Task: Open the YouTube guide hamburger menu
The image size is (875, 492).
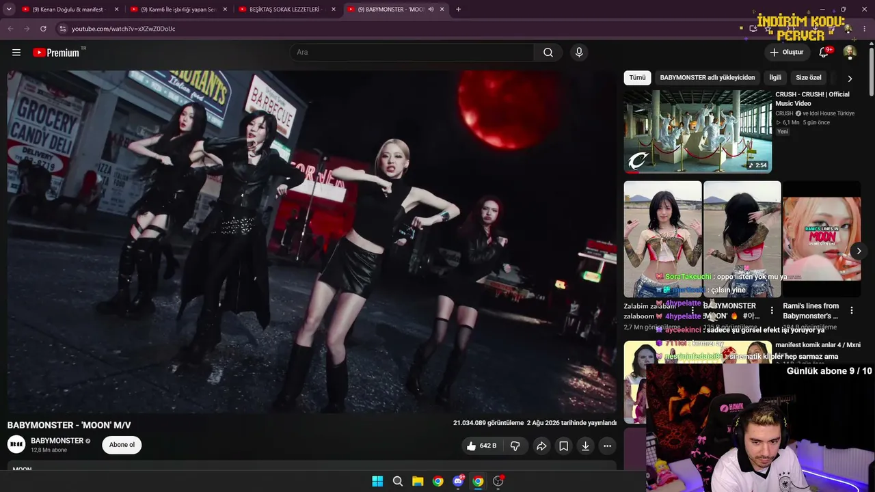Action: [x=16, y=53]
